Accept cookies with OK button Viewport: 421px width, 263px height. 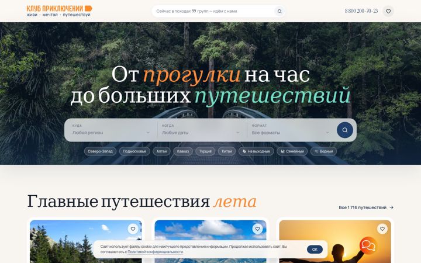pos(315,250)
